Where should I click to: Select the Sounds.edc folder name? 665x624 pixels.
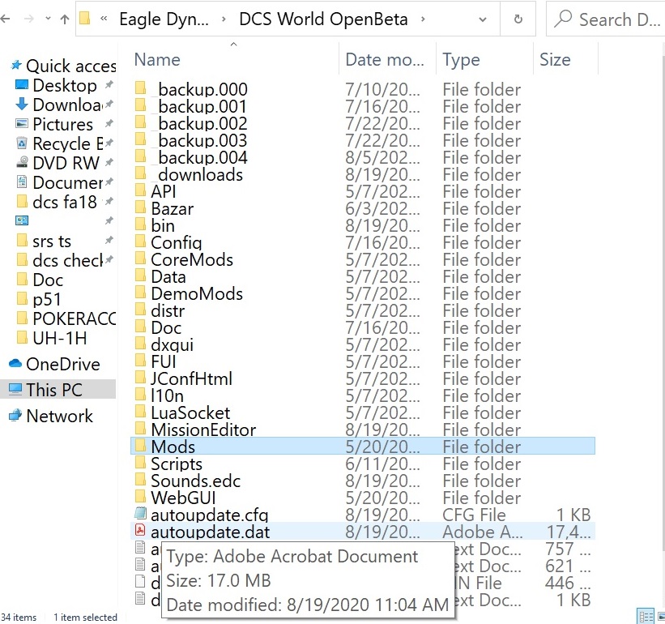click(195, 481)
